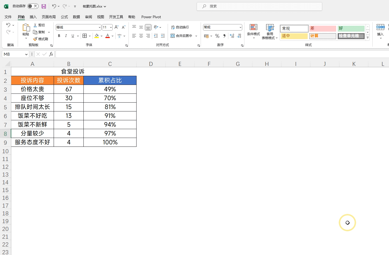This screenshot has width=389, height=255.
Task: Apply accounting number format icon
Action: click(206, 36)
